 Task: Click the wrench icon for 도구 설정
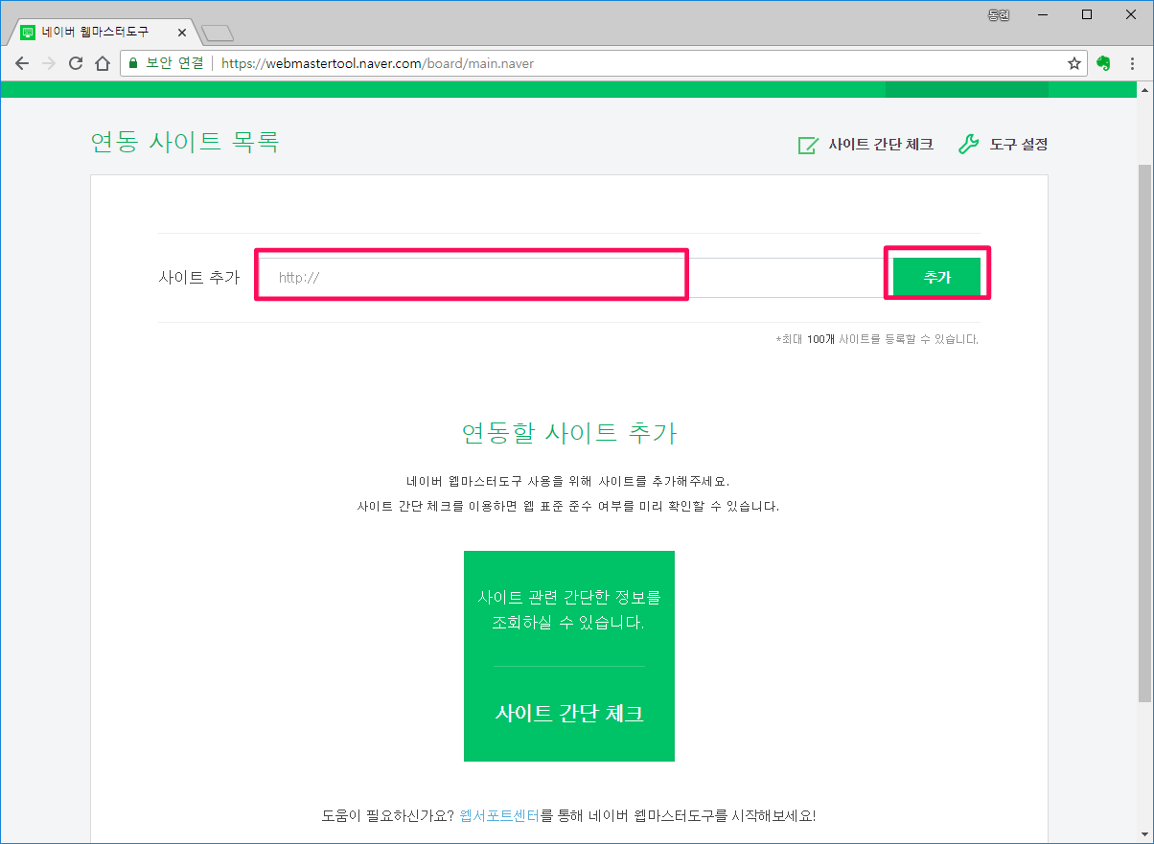969,145
